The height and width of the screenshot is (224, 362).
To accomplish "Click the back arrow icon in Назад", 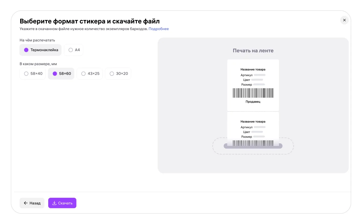I will point(26,203).
